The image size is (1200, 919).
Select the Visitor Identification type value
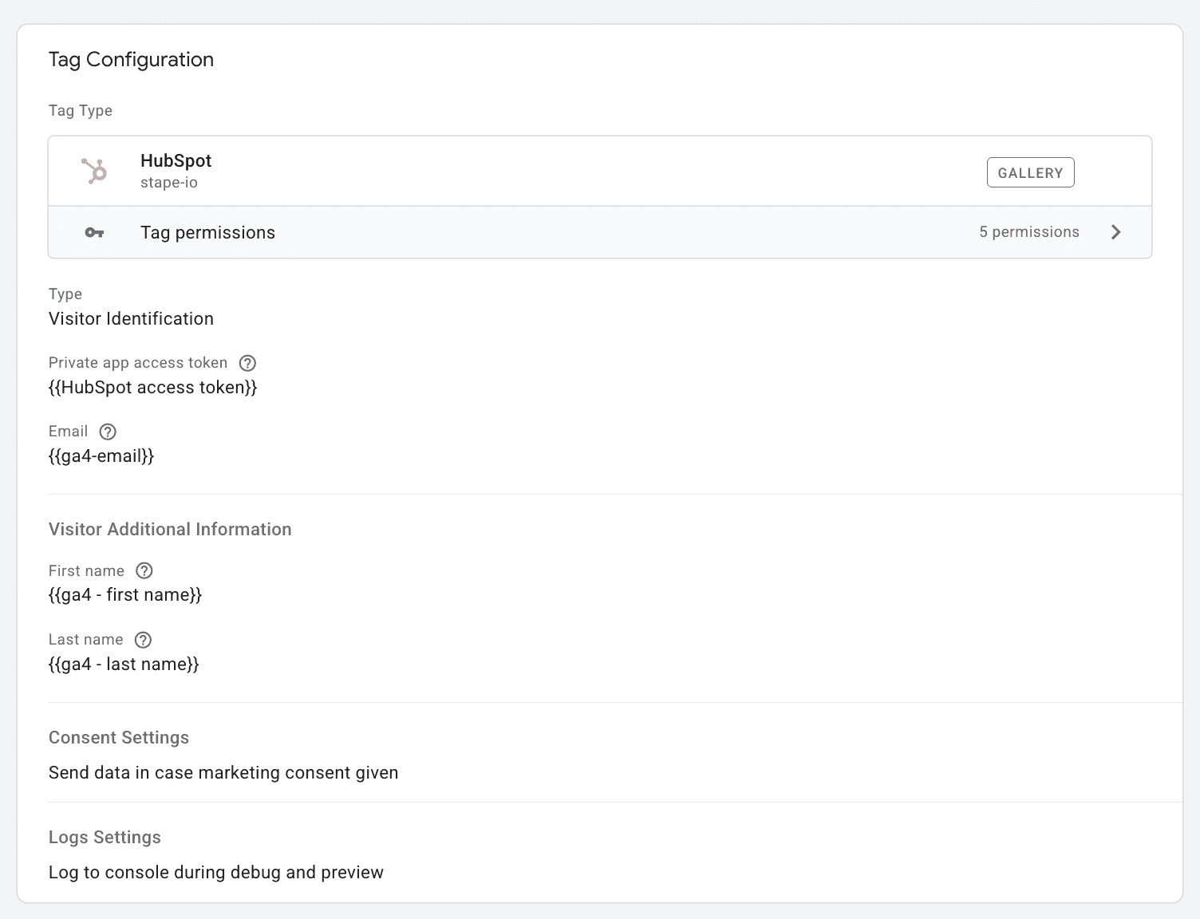tap(131, 319)
